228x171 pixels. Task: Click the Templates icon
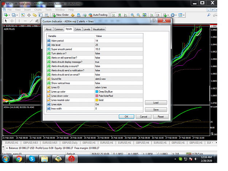(x=180, y=15)
